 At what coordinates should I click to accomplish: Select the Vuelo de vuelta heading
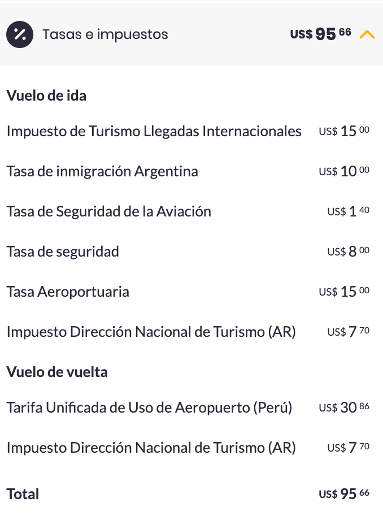[57, 372]
